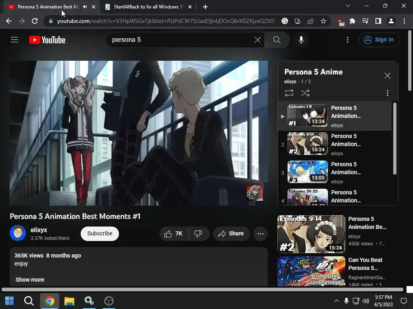Click the search magnifier button

[x=277, y=40]
